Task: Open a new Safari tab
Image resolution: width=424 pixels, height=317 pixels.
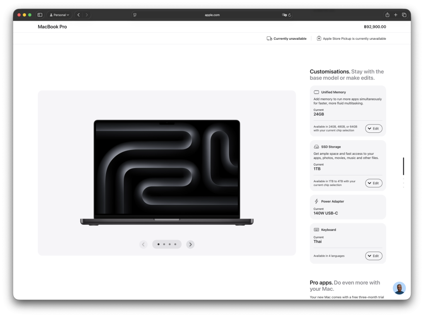Action: [x=395, y=15]
